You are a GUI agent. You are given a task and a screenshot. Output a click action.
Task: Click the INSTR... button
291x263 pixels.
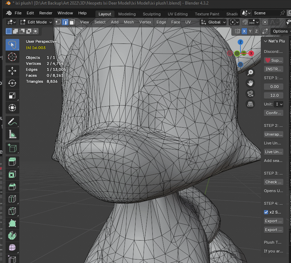[273, 69]
